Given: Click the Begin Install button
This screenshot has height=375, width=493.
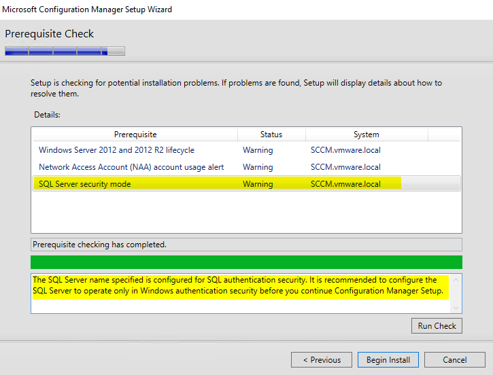Looking at the screenshot, I should pyautogui.click(x=389, y=360).
